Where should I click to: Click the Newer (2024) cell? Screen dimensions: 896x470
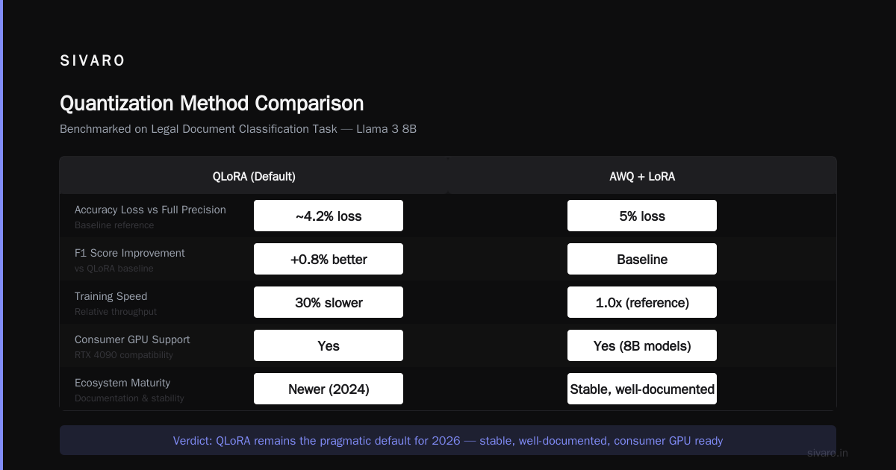point(329,389)
